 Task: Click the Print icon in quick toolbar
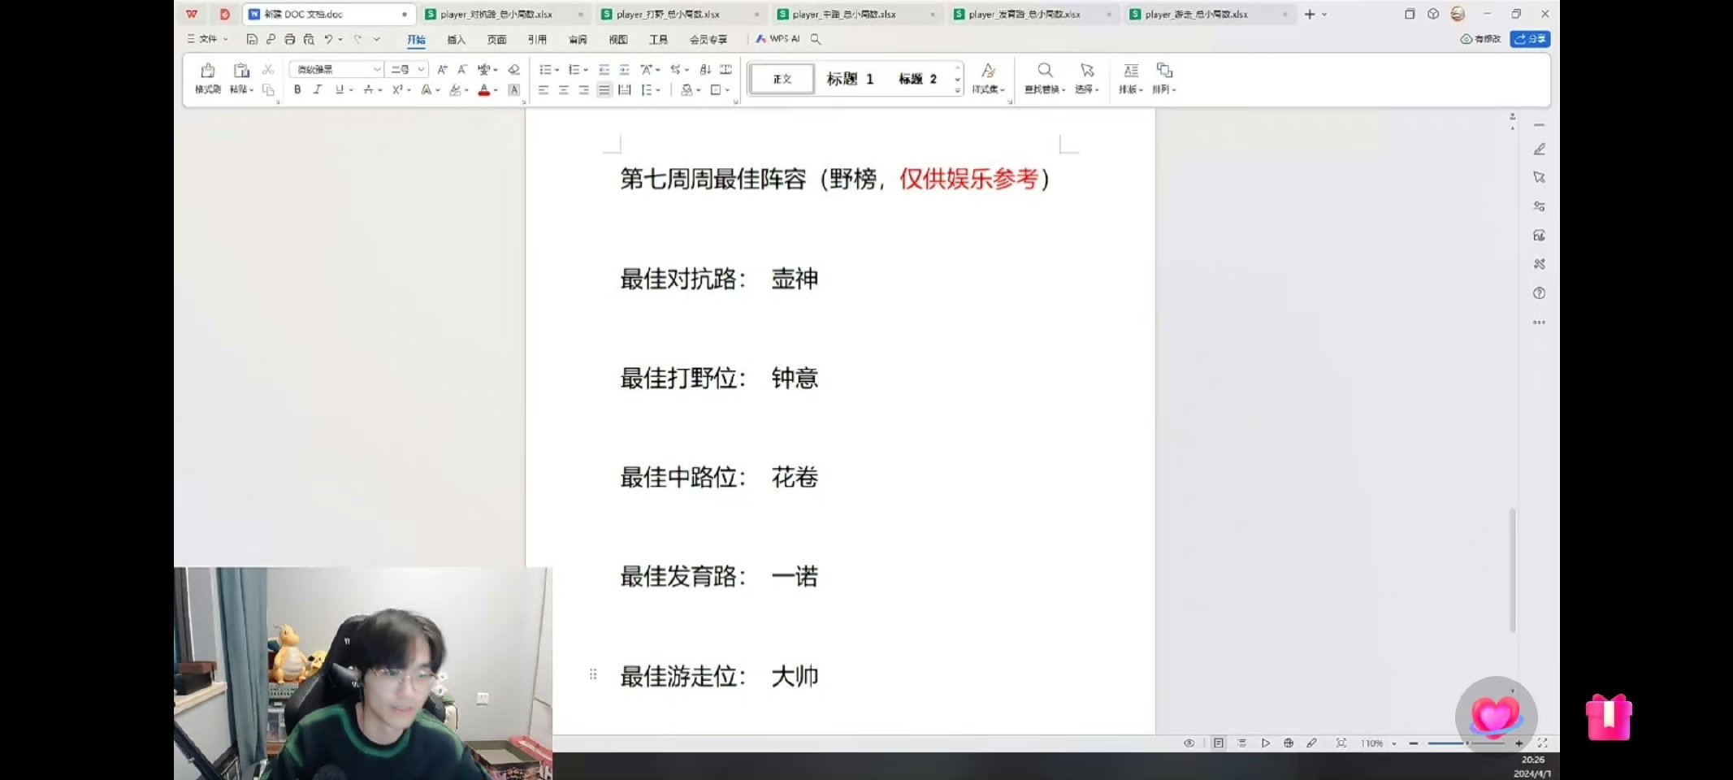pyautogui.click(x=289, y=39)
